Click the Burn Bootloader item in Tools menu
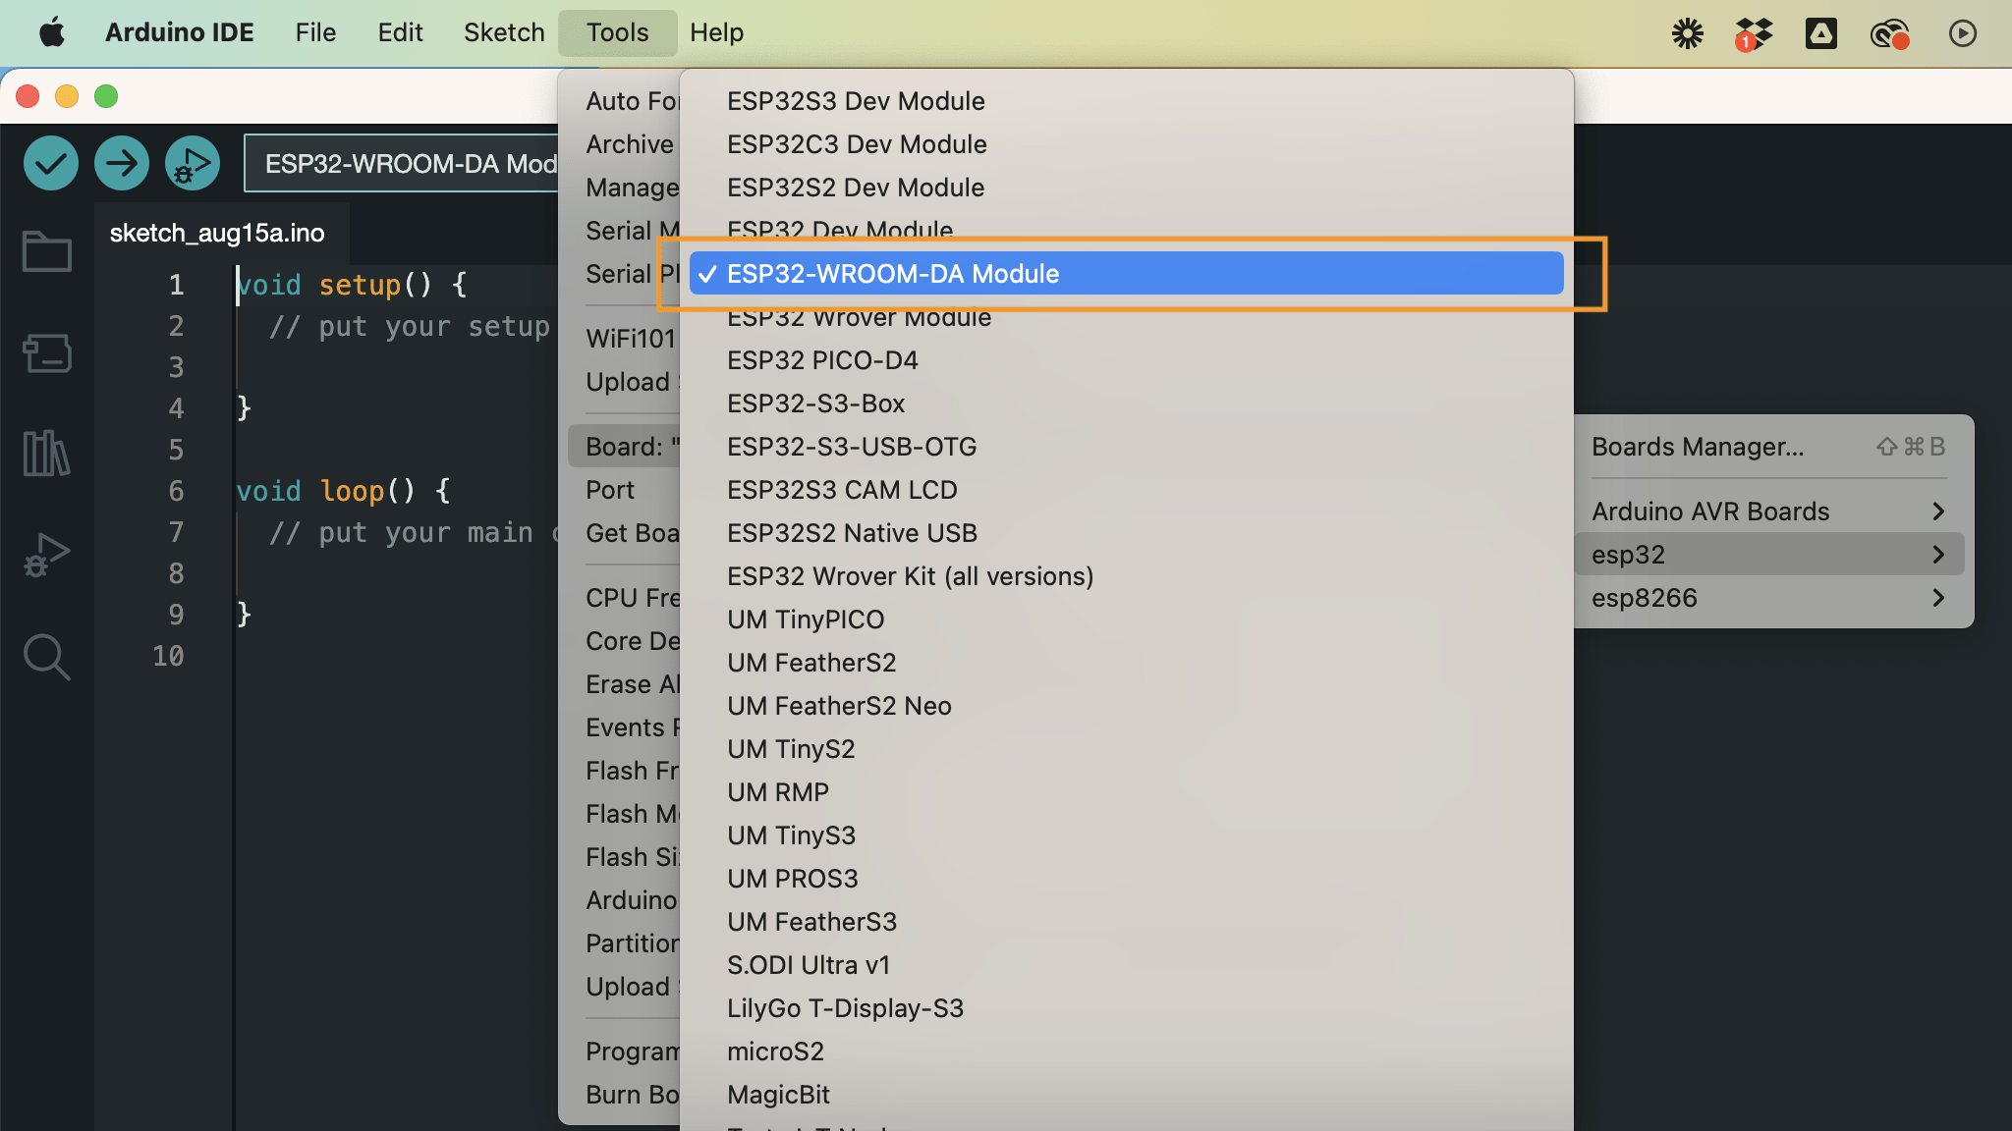2012x1131 pixels. coord(625,1095)
